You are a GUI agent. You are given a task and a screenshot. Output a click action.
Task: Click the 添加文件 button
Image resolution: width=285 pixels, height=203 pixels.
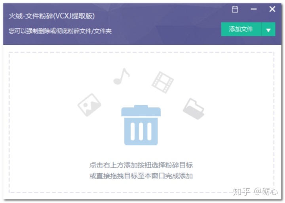pyautogui.click(x=241, y=29)
